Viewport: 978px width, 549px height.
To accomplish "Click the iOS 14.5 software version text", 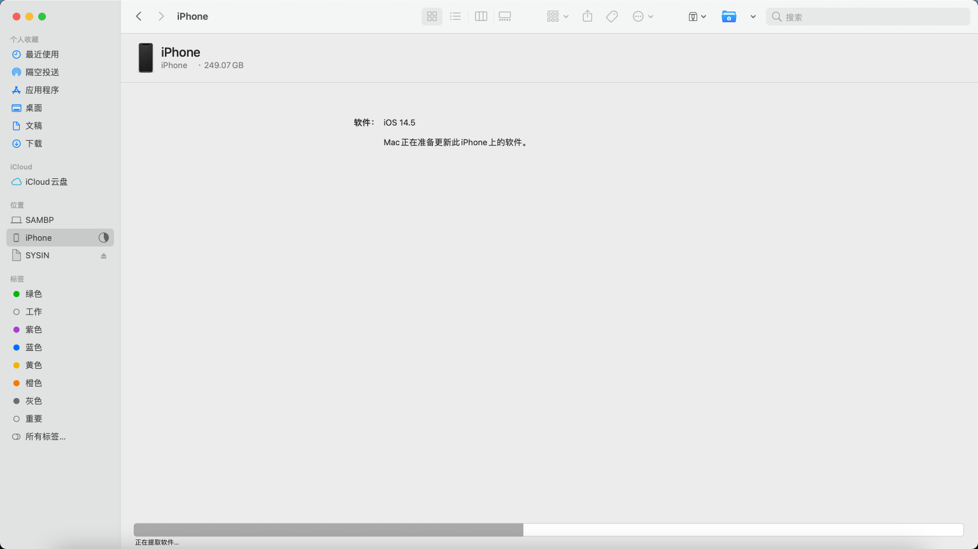I will [x=399, y=122].
